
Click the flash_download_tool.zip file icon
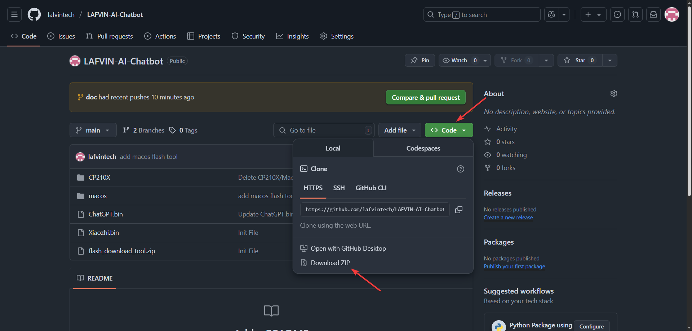(81, 251)
